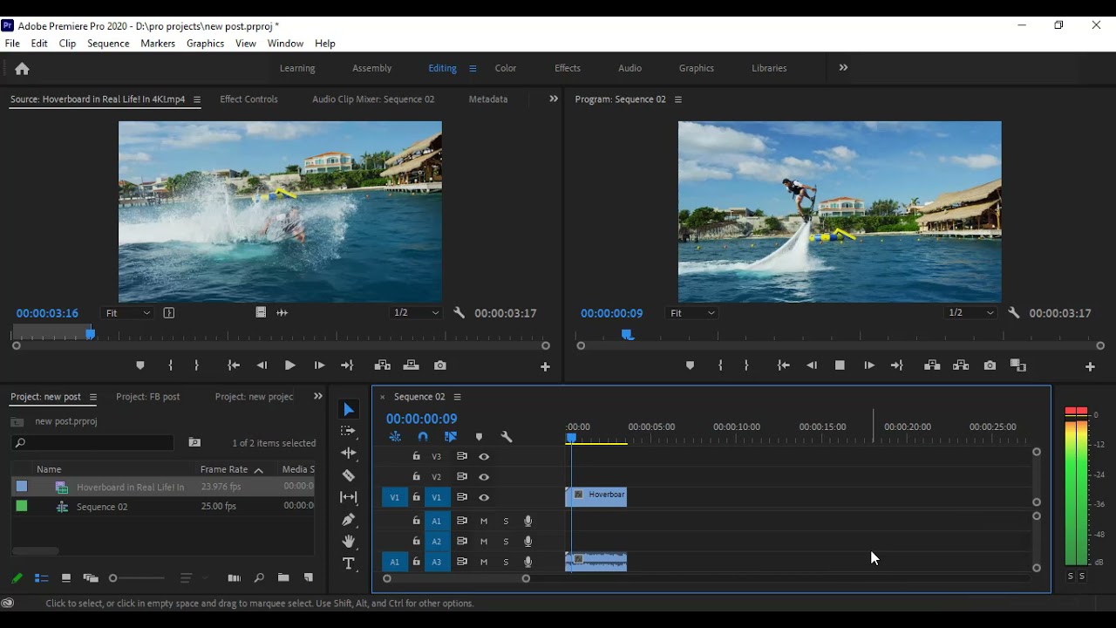Click Insert button in Source monitor
The height and width of the screenshot is (628, 1116).
[382, 365]
